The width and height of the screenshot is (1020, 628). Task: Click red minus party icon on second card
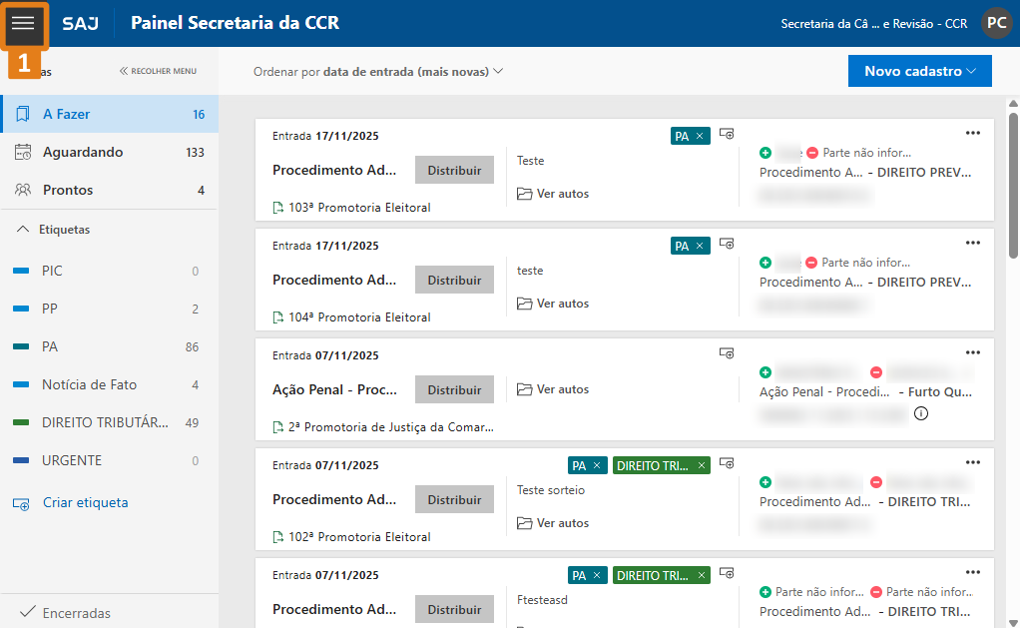tap(811, 263)
